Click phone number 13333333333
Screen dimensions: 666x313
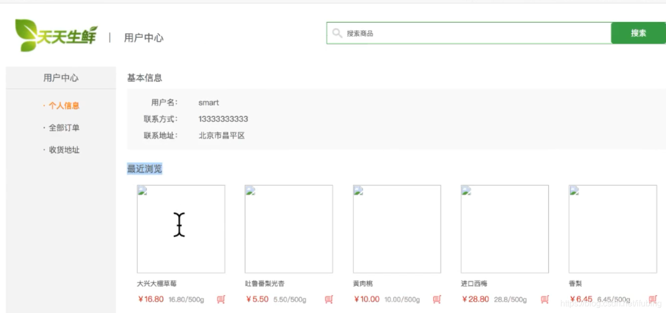223,119
